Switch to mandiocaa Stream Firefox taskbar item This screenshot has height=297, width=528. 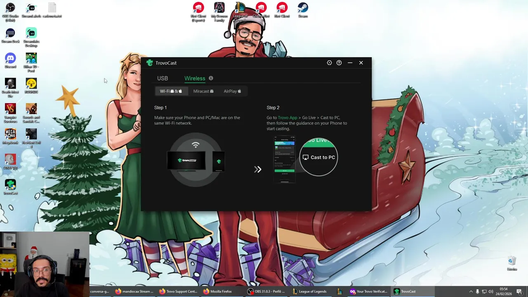pos(134,291)
